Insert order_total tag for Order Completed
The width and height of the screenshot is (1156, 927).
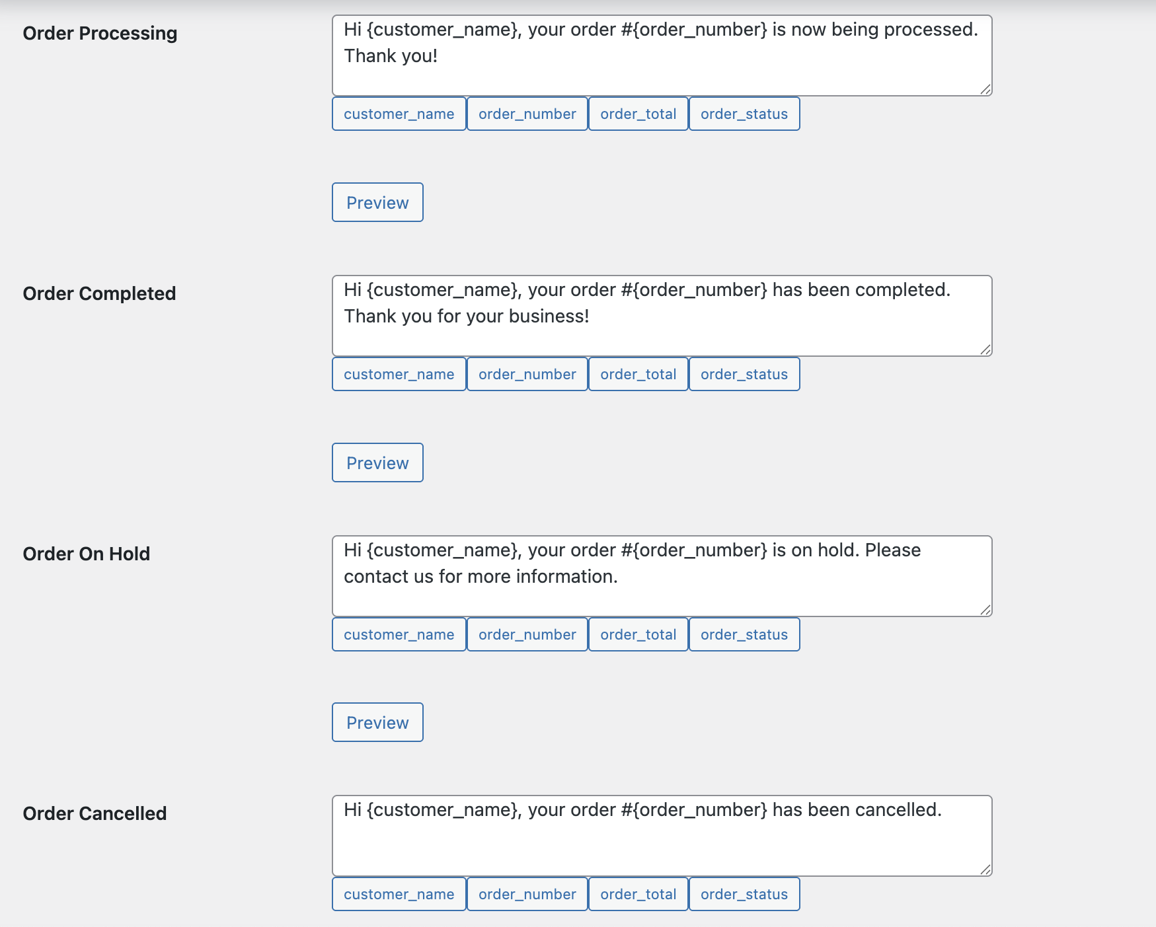[x=638, y=374]
